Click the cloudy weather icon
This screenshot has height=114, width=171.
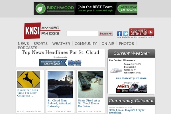(116, 70)
